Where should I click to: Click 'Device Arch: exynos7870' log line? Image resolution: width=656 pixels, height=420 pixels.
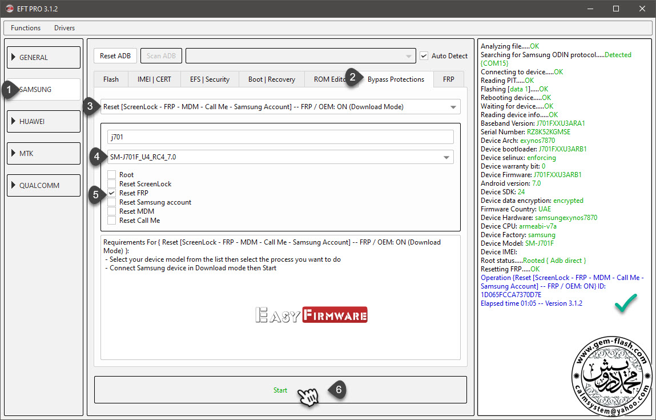518,140
